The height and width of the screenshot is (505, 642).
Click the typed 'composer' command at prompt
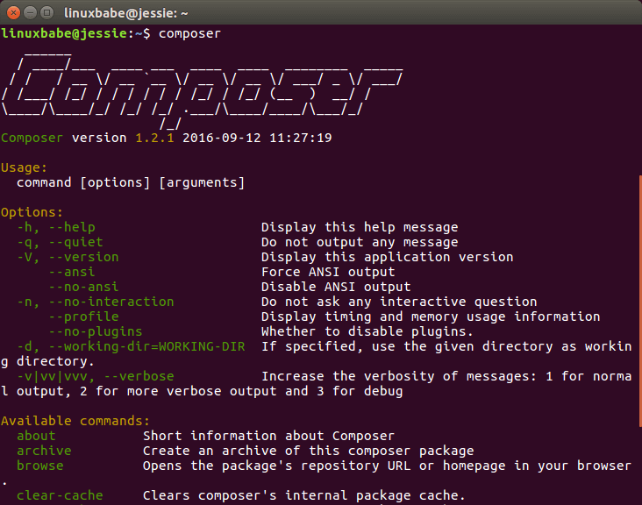coord(189,33)
